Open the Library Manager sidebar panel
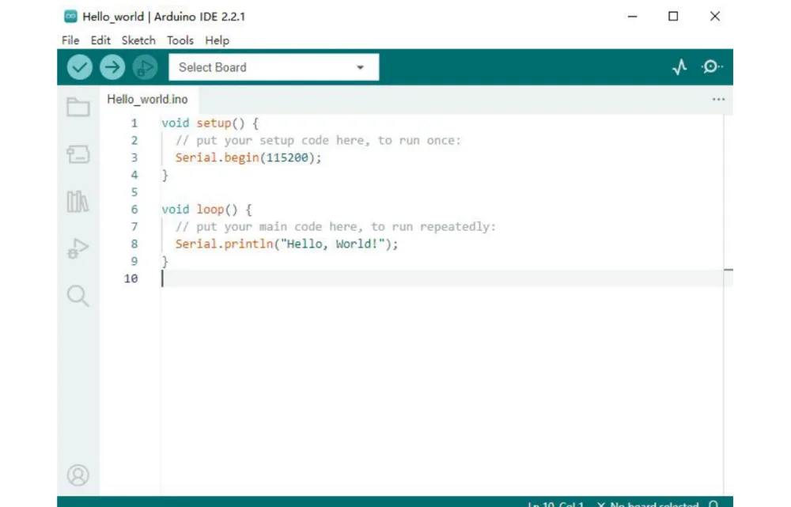The width and height of the screenshot is (791, 507). coord(78,201)
